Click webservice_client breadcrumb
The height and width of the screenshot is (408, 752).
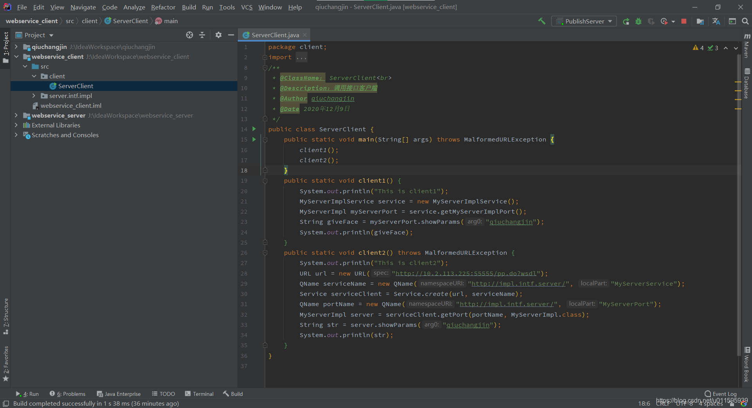pyautogui.click(x=32, y=21)
